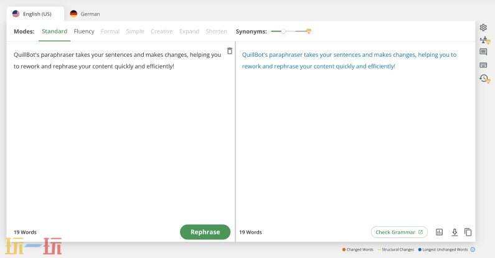Copy the paraphrased text to clipboard

tap(468, 232)
